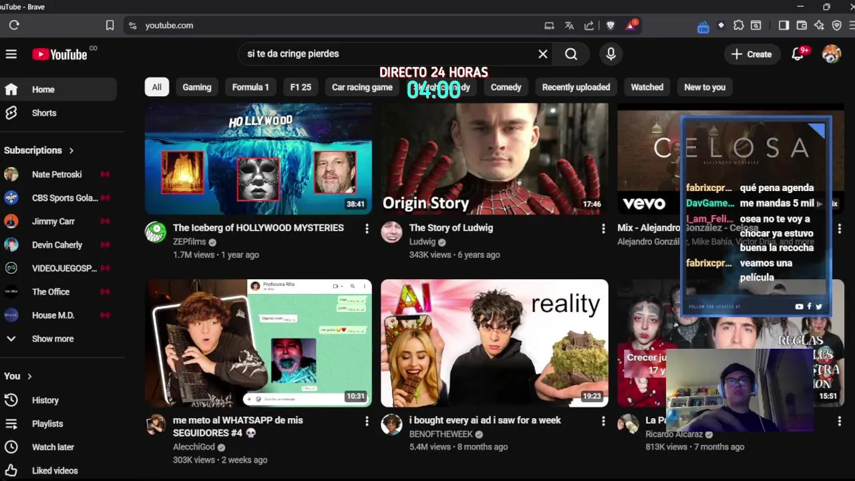Screen dimensions: 855x481
Task: Expand the Subscriptions section chevron
Action: [71, 150]
